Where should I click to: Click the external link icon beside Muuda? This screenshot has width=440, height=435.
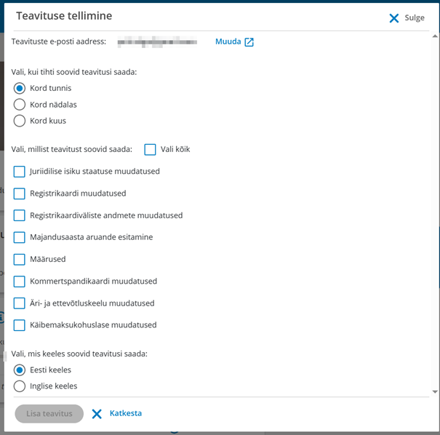point(249,42)
